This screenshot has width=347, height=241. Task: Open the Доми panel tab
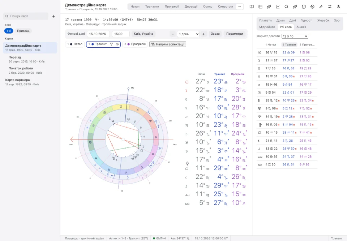pyautogui.click(x=280, y=20)
